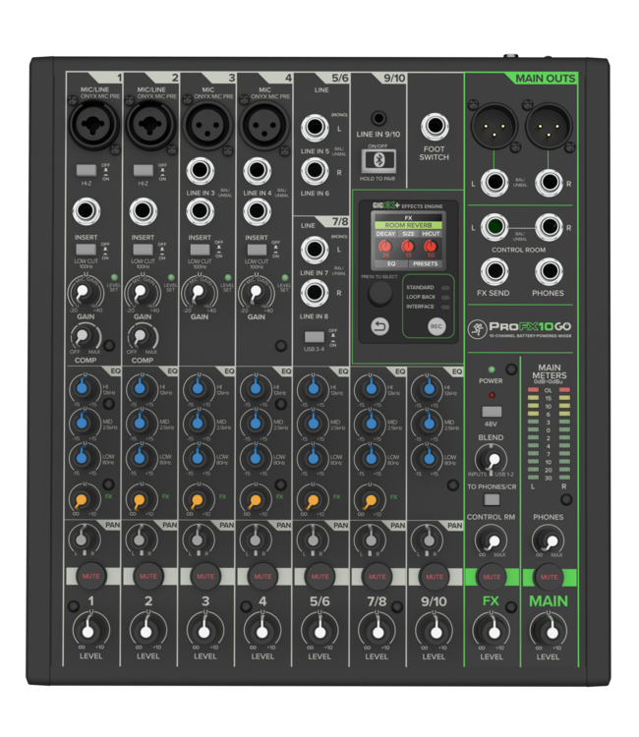Image resolution: width=639 pixels, height=737 pixels.
Task: Click the Foot Switch jack
Action: pyautogui.click(x=435, y=127)
